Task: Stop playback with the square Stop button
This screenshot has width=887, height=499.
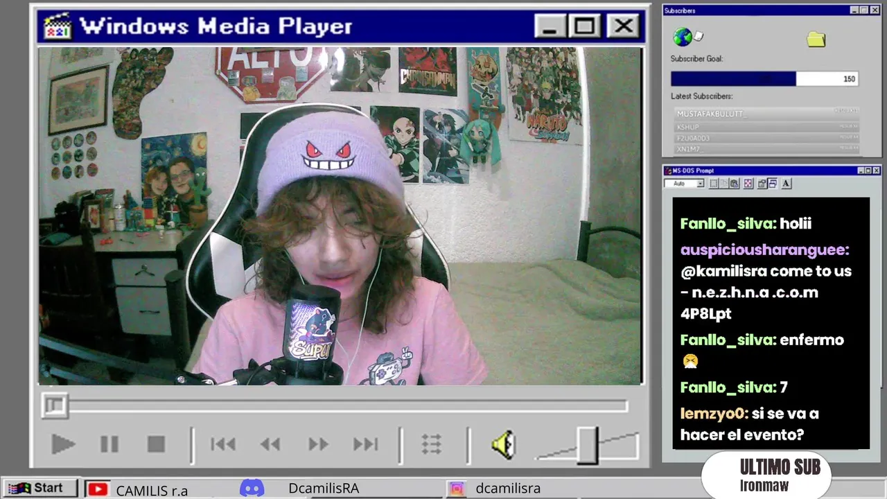Action: 156,444
